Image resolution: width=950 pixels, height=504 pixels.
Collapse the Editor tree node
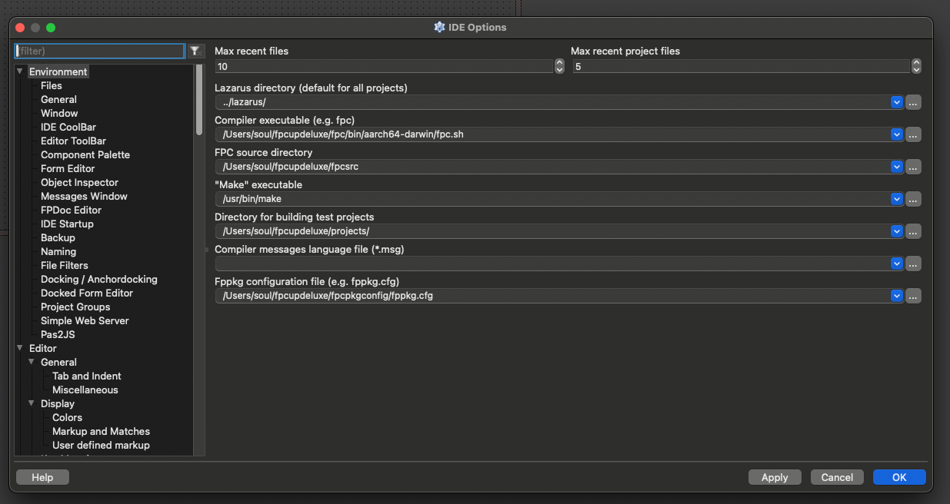click(20, 348)
